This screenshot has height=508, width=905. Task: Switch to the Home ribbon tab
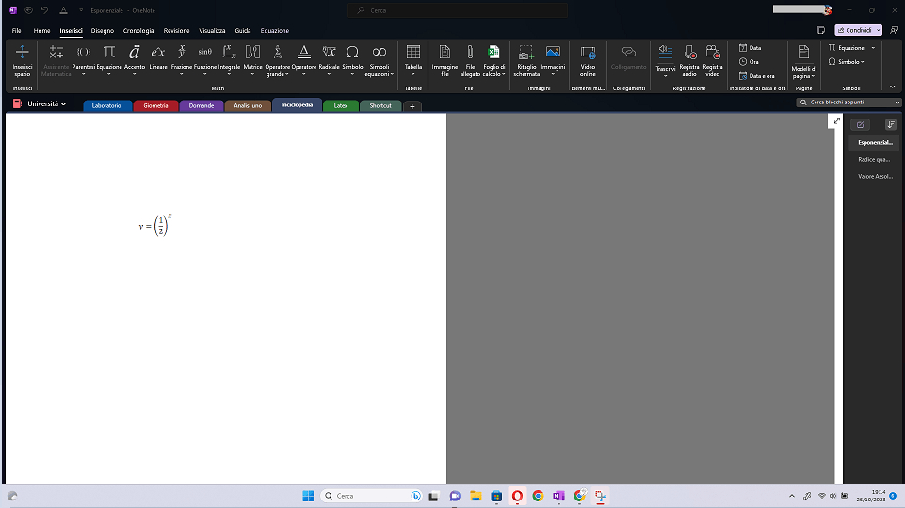click(41, 30)
